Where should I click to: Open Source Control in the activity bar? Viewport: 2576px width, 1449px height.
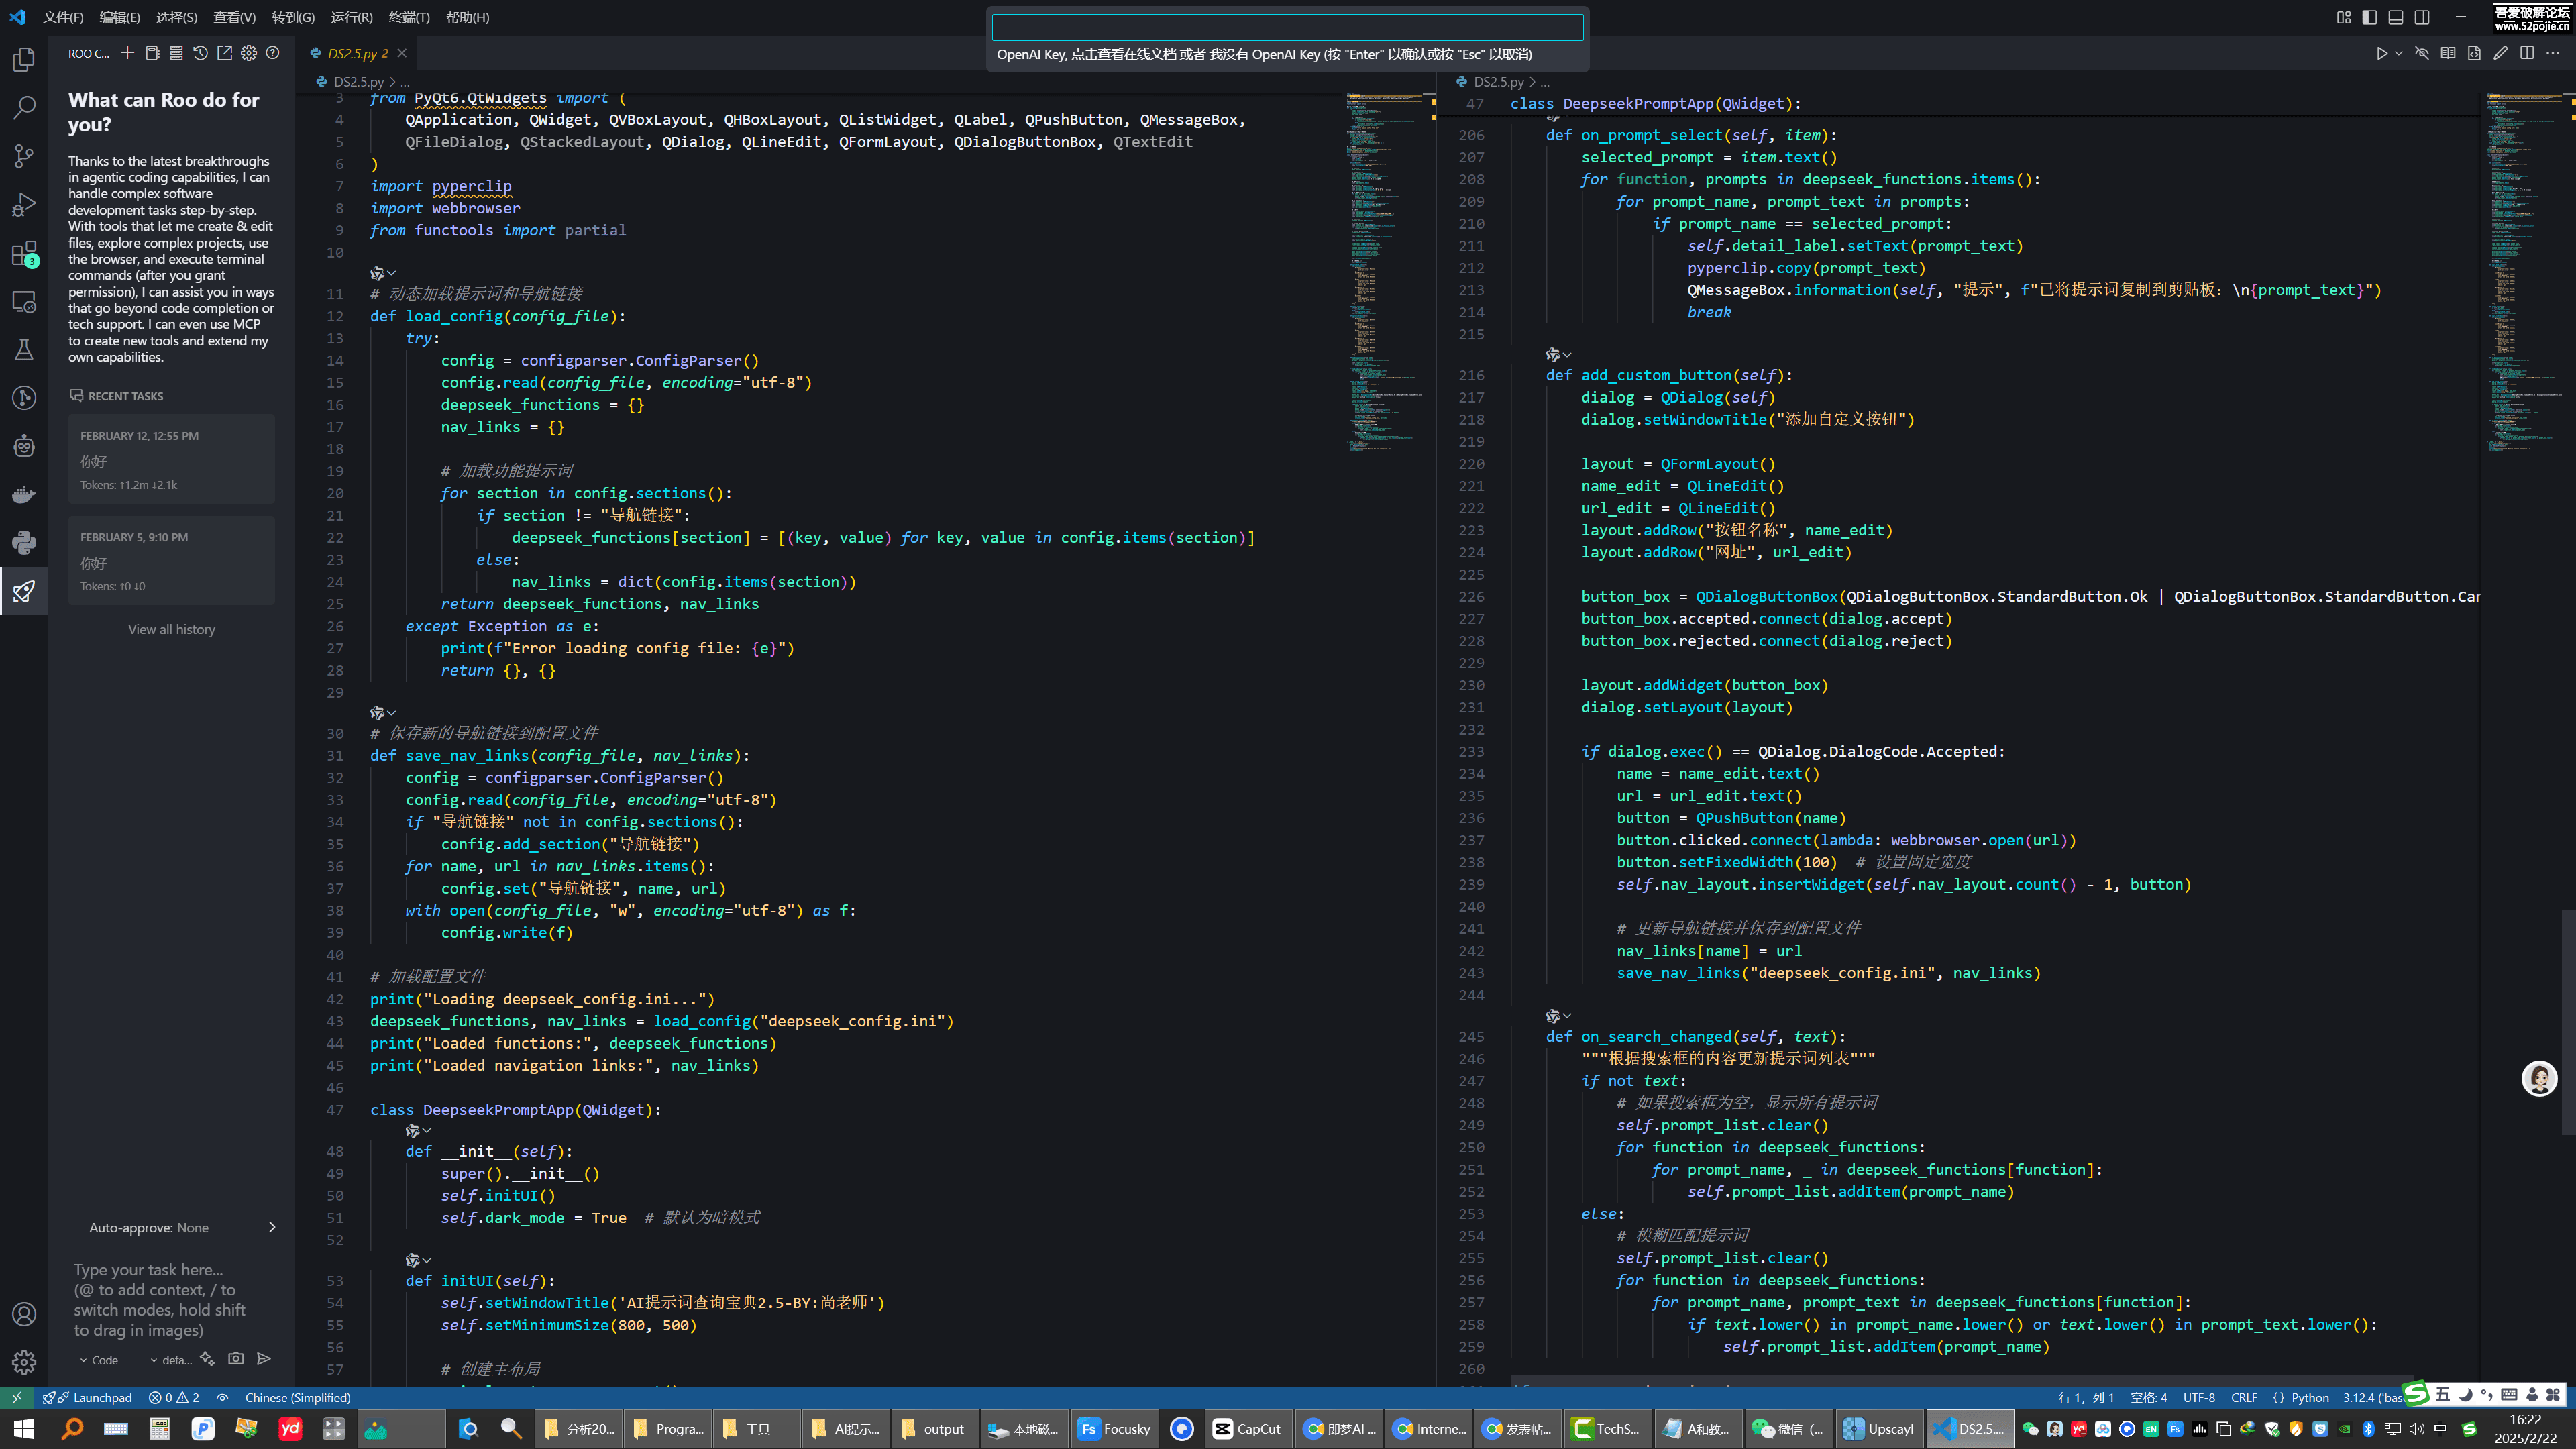[24, 156]
